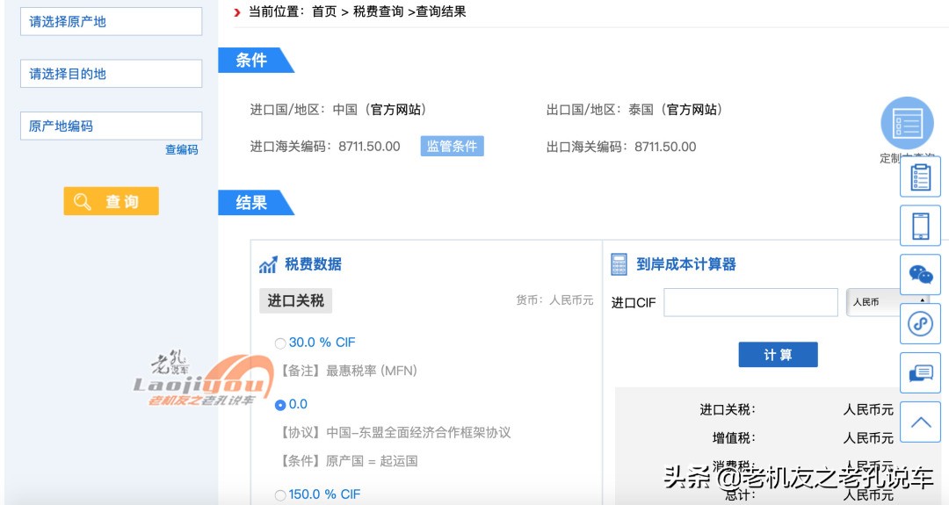Click the 结果 section header
The image size is (949, 505).
(x=256, y=203)
